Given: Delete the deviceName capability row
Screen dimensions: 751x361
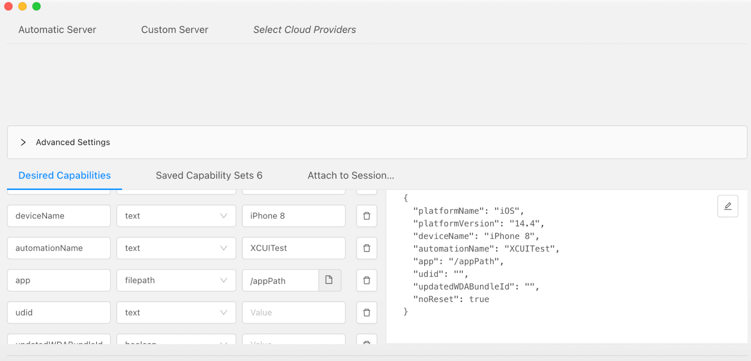Looking at the screenshot, I should click(367, 216).
